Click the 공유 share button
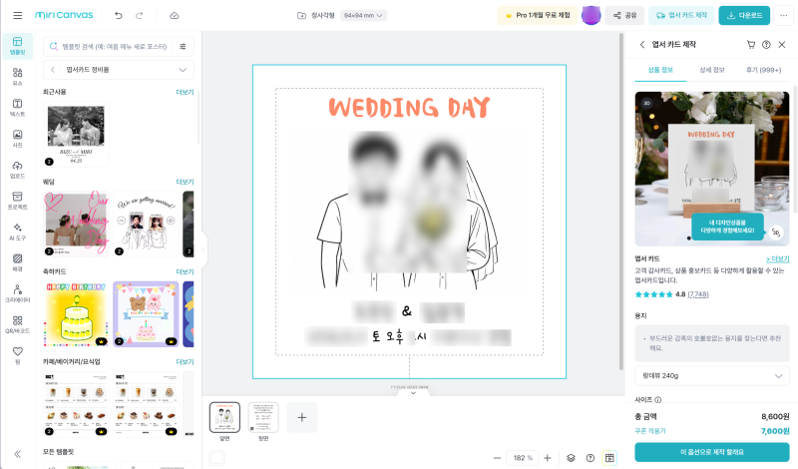Screen dimensions: 798x469 pyautogui.click(x=625, y=15)
